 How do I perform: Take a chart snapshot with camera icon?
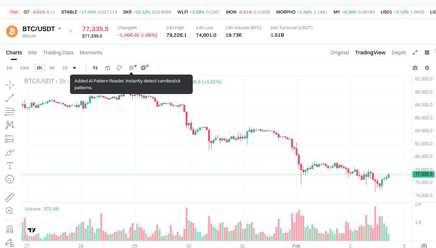pos(415,68)
